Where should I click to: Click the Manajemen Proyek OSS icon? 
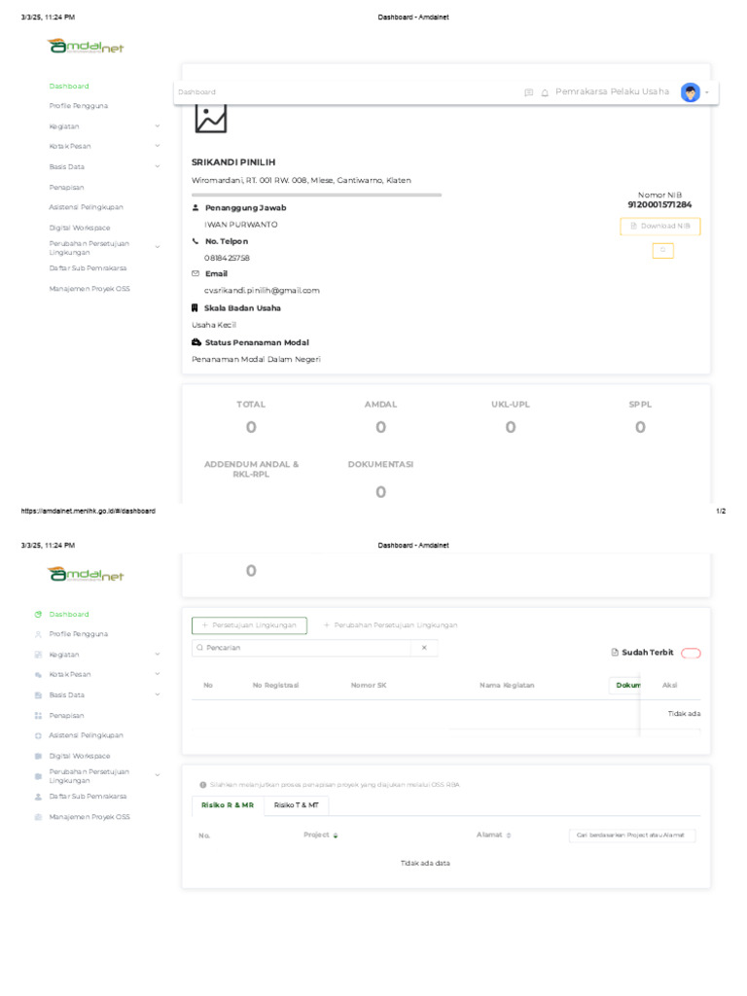point(38,817)
